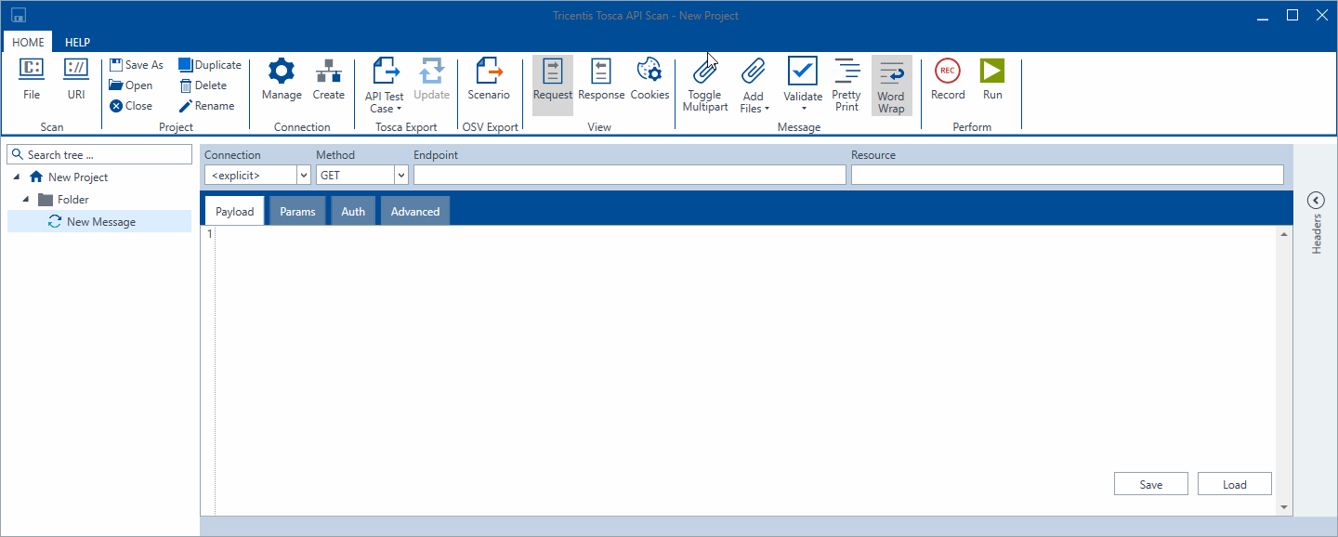Click the Save payload button

point(1151,484)
